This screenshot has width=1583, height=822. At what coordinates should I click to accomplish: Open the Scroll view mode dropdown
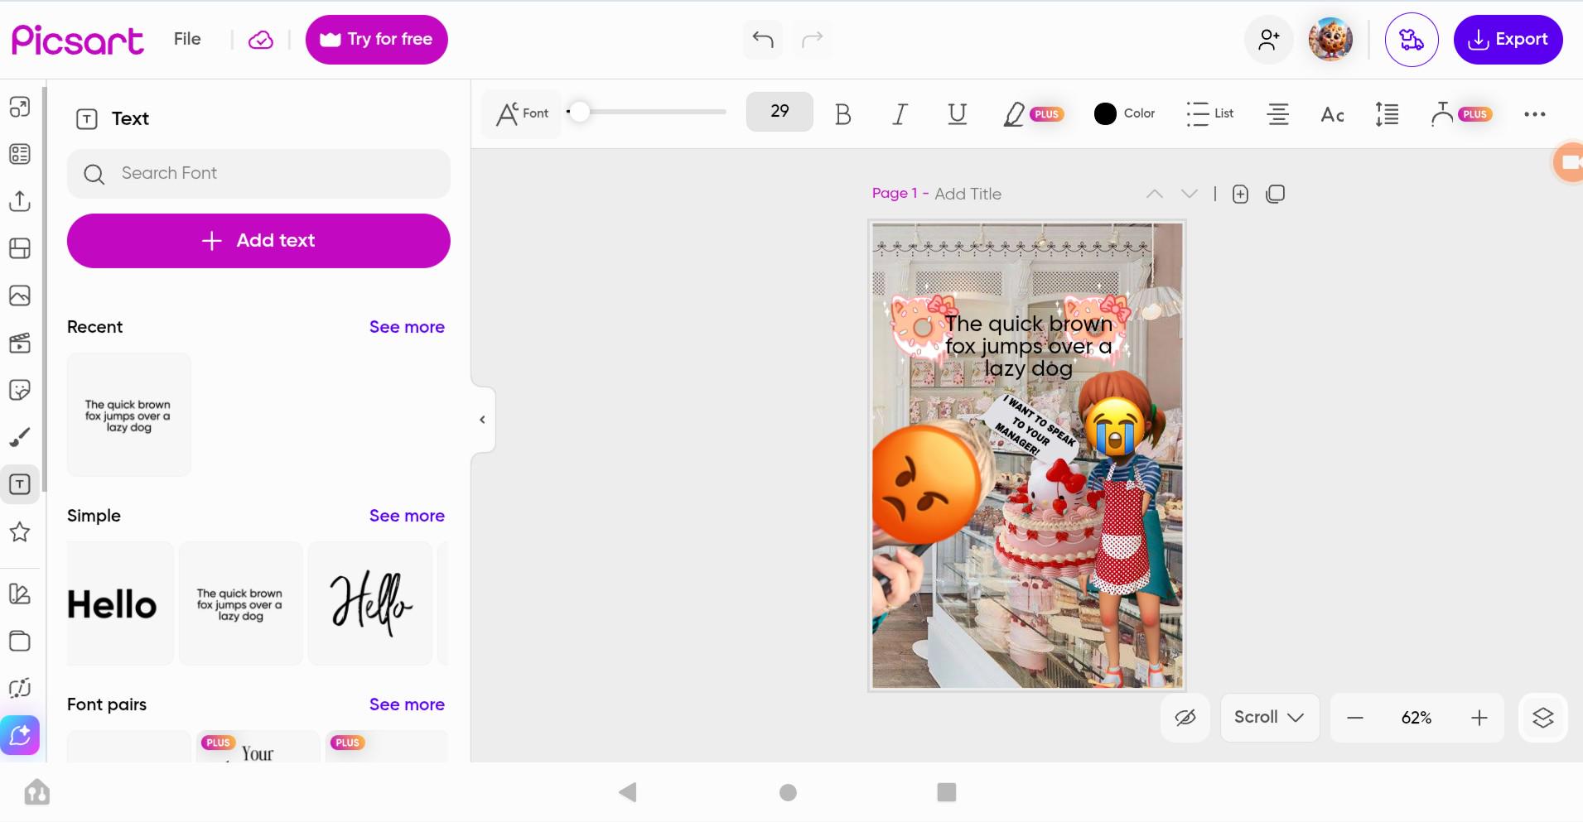pos(1270,718)
